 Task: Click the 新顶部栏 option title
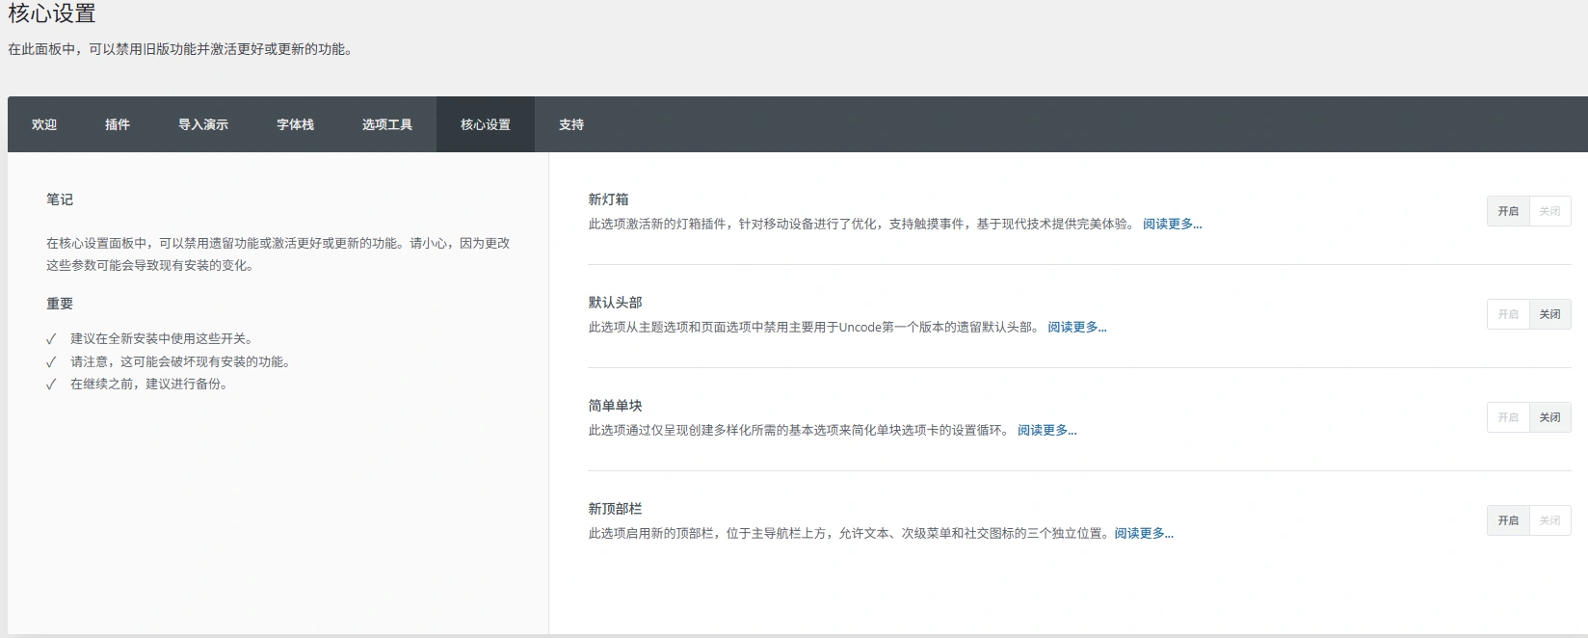pos(615,509)
